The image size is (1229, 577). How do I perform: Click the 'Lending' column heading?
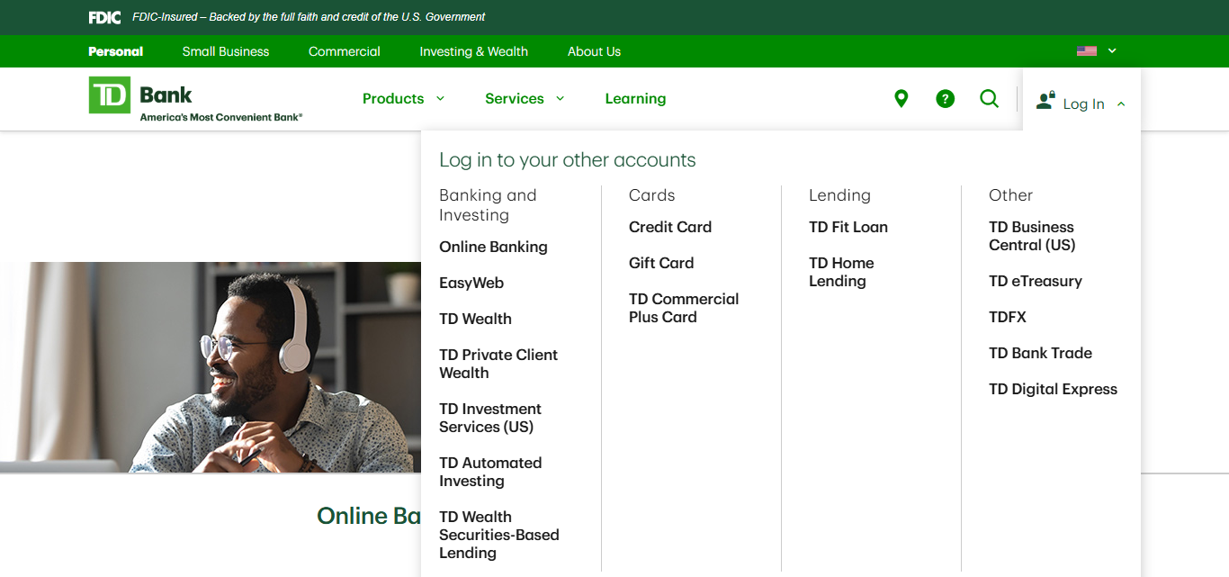coord(839,195)
